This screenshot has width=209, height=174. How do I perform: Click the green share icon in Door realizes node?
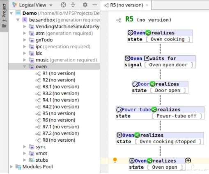[x=152, y=84]
